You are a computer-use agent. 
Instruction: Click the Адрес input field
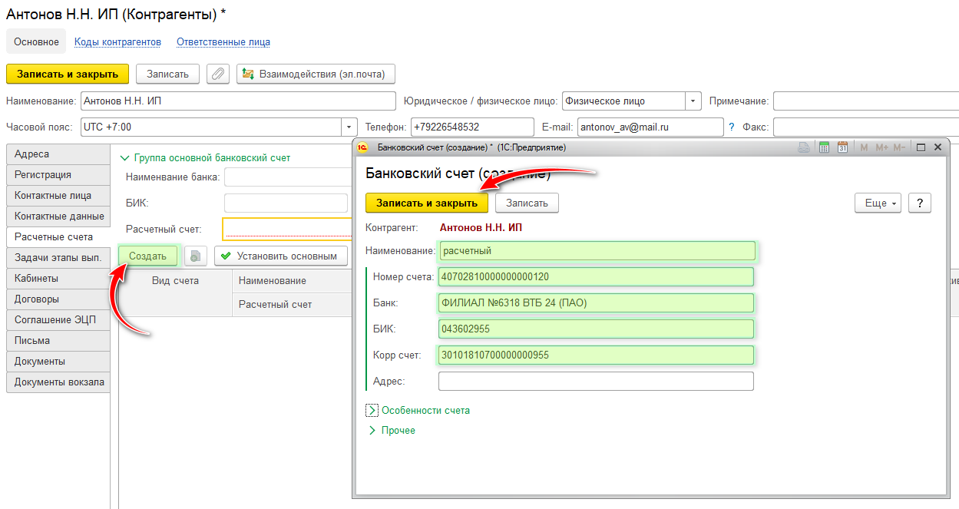tap(595, 382)
